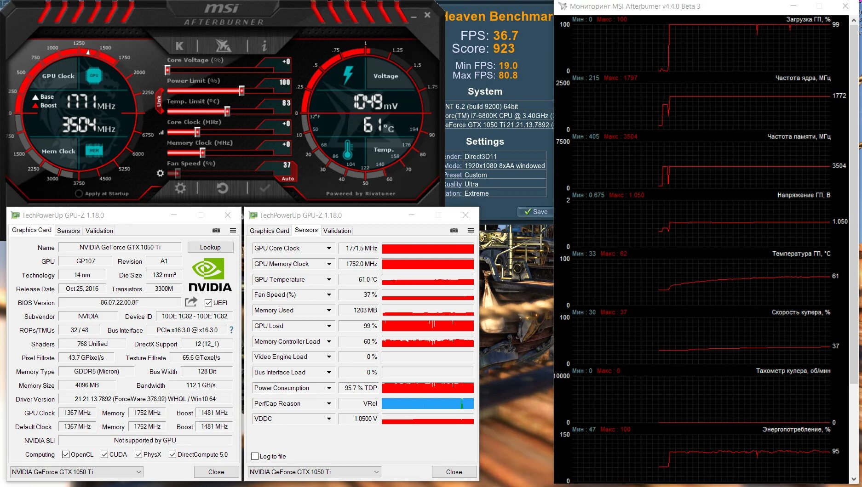Expand the GPU Core Clock sensor dropdown

click(329, 248)
